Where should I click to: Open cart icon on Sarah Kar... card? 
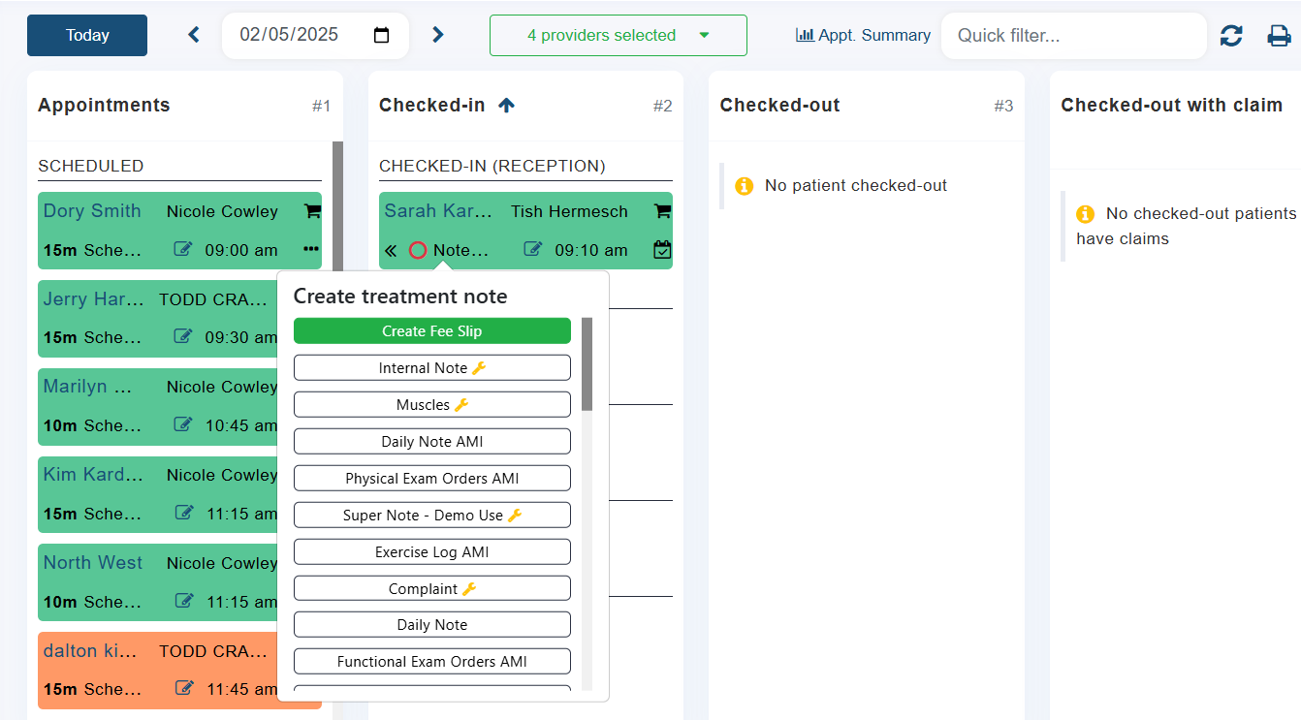662,210
